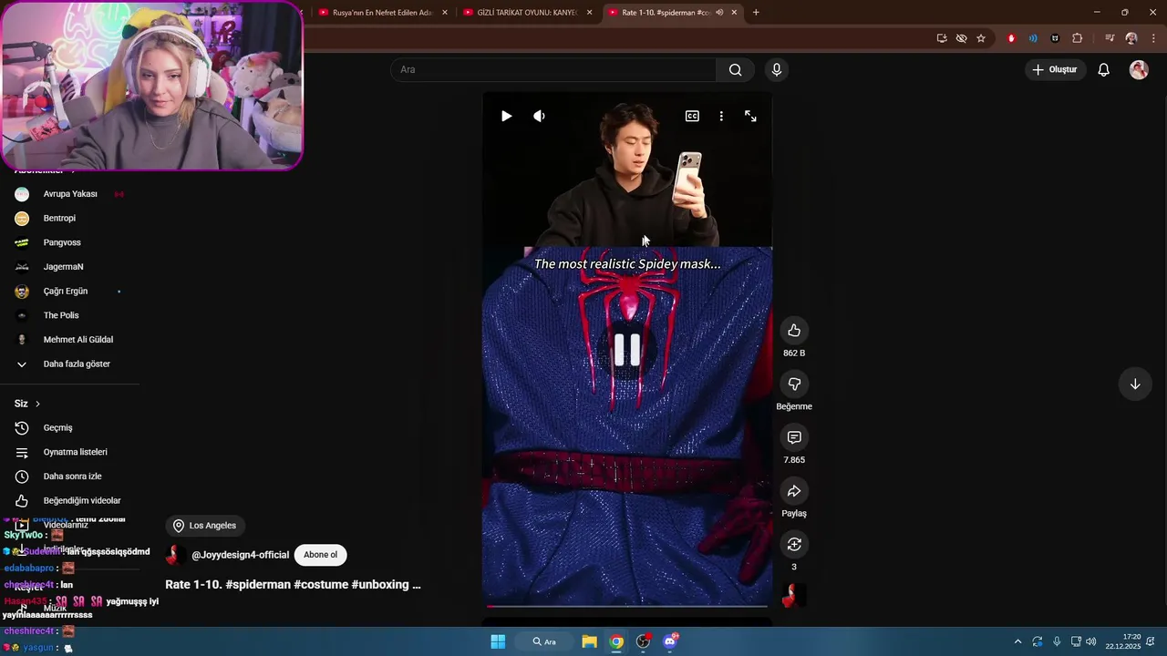Expand Daha fazla göster subscriptions
This screenshot has width=1167, height=656.
point(77,364)
